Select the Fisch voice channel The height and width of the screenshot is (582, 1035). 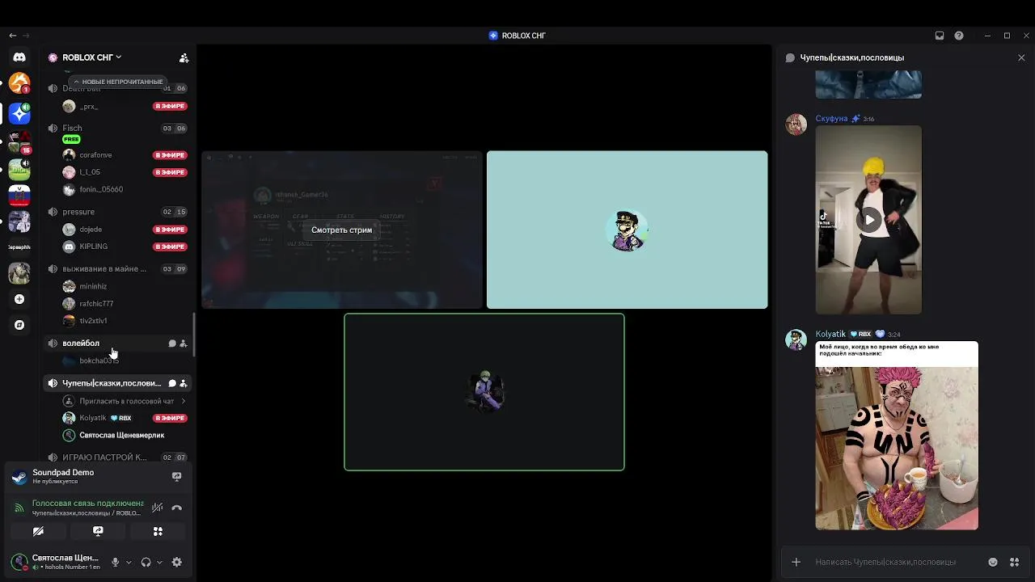[x=117, y=128]
